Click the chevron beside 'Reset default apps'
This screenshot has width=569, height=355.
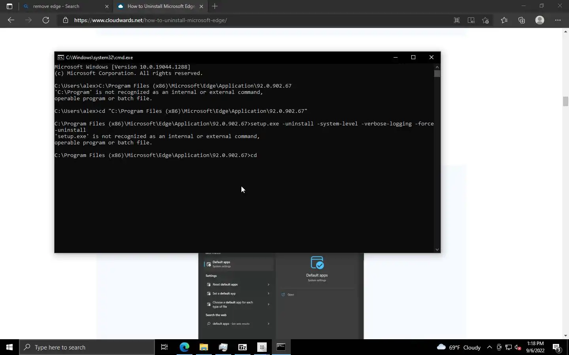click(269, 284)
